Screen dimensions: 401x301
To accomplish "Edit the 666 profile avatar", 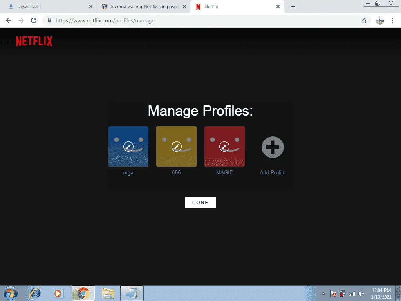I will [177, 147].
